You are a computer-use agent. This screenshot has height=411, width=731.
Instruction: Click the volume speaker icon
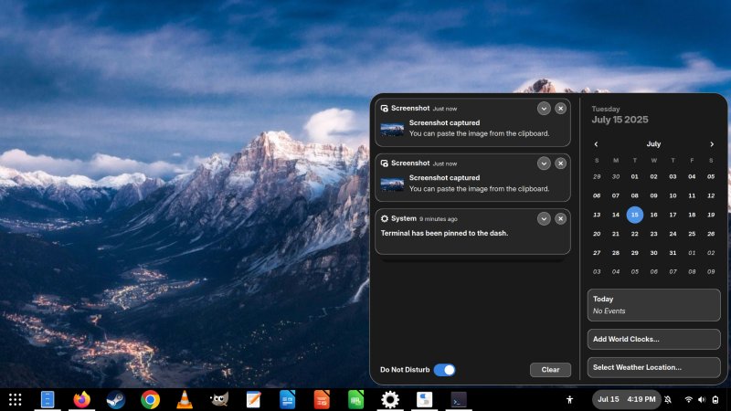click(702, 399)
